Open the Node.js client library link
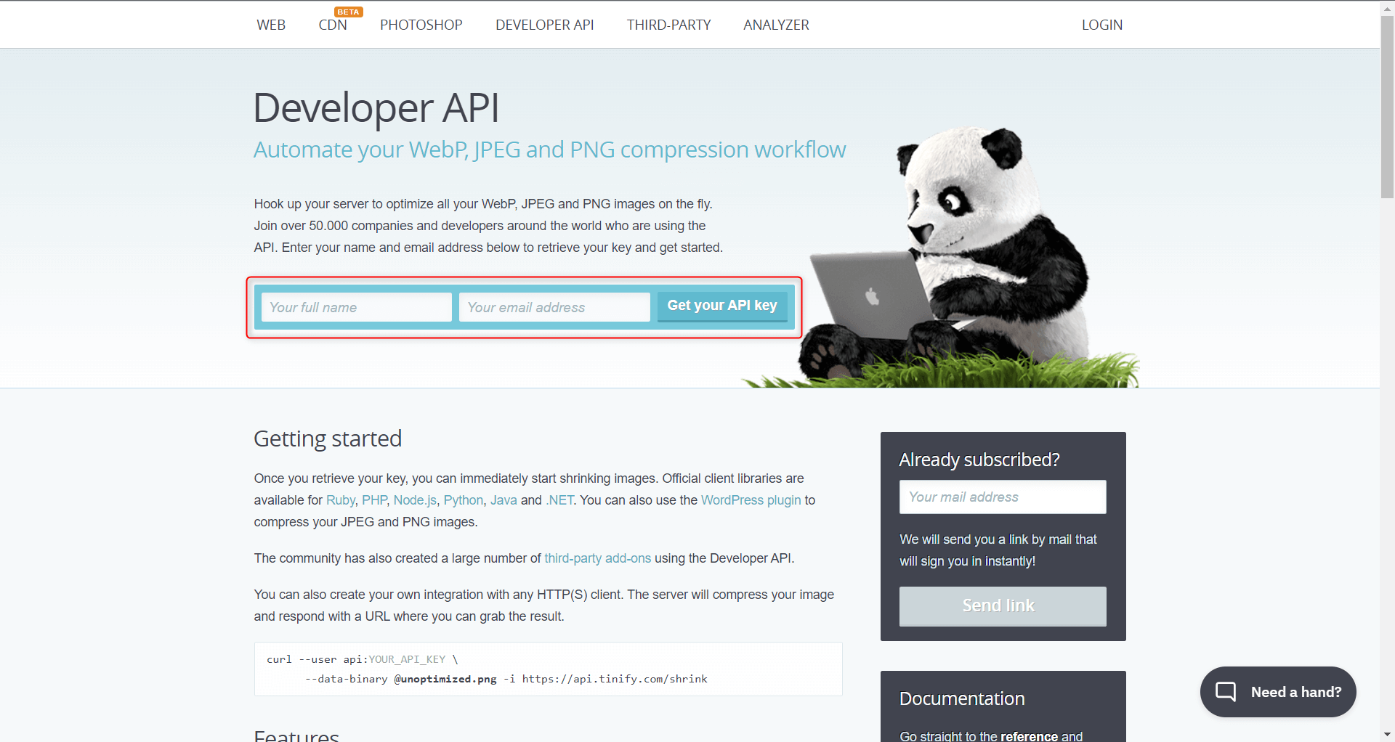 pyautogui.click(x=415, y=500)
